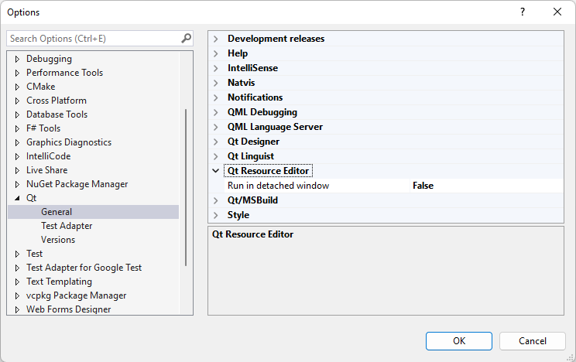Select the vcpkg Package Manager category

click(x=76, y=295)
